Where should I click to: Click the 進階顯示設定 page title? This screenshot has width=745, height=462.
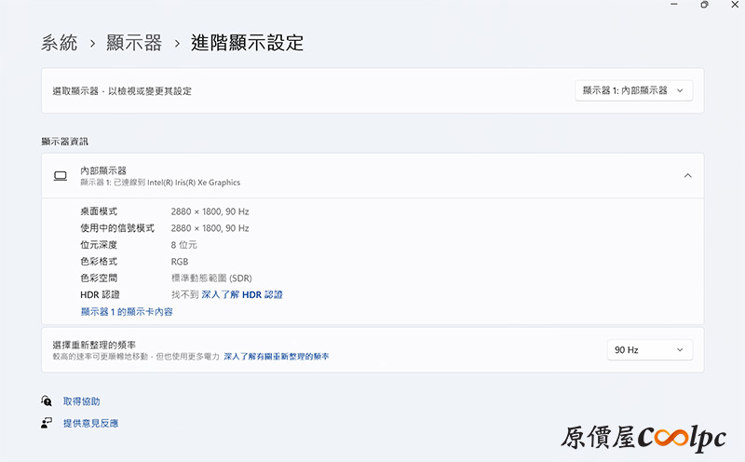coord(247,43)
